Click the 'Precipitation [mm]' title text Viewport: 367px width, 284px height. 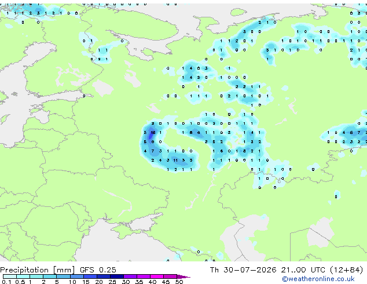click(x=38, y=270)
